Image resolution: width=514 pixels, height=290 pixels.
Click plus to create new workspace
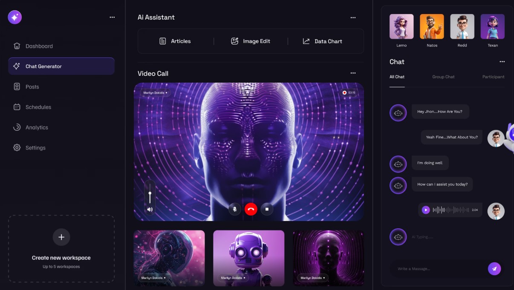tap(61, 237)
